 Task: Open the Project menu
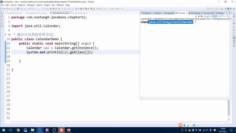tap(47, 5)
